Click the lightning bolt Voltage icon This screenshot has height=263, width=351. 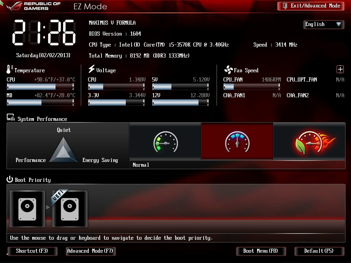point(91,69)
